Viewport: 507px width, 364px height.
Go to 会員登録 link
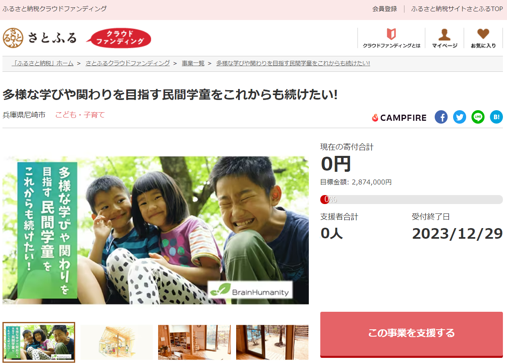(384, 9)
